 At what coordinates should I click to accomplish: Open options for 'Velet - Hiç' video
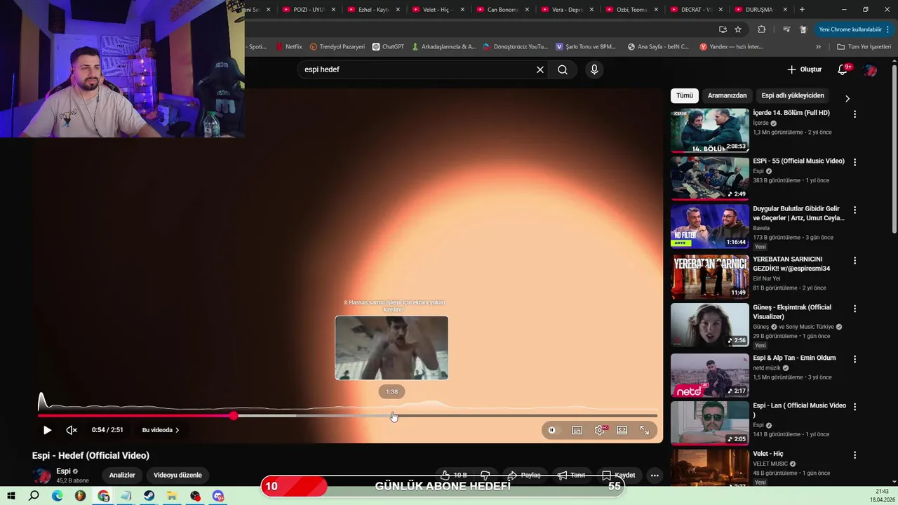[855, 454]
